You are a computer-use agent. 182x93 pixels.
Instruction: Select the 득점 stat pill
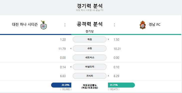point(90,39)
